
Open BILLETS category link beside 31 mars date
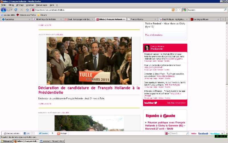[60, 35]
